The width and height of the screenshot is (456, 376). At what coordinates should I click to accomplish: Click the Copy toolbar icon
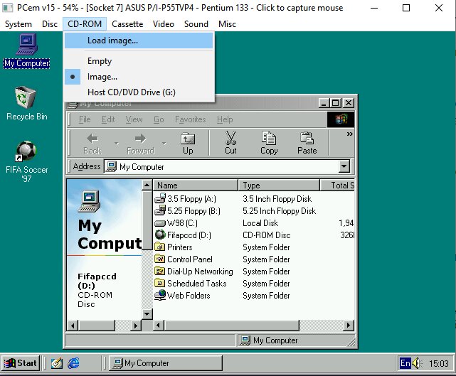point(269,138)
